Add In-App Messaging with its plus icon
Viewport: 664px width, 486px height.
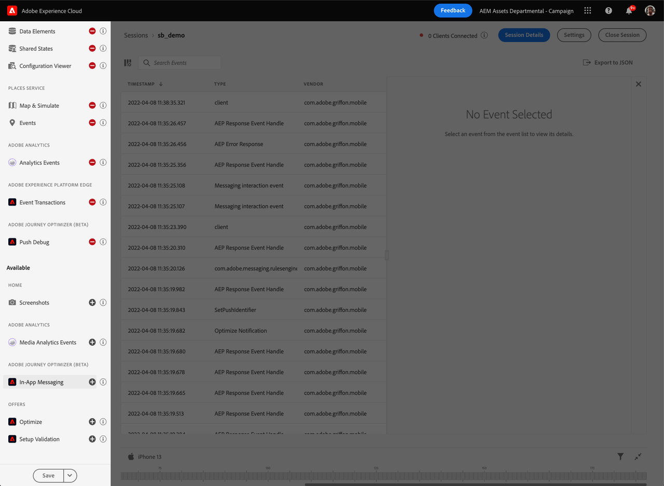pos(92,382)
